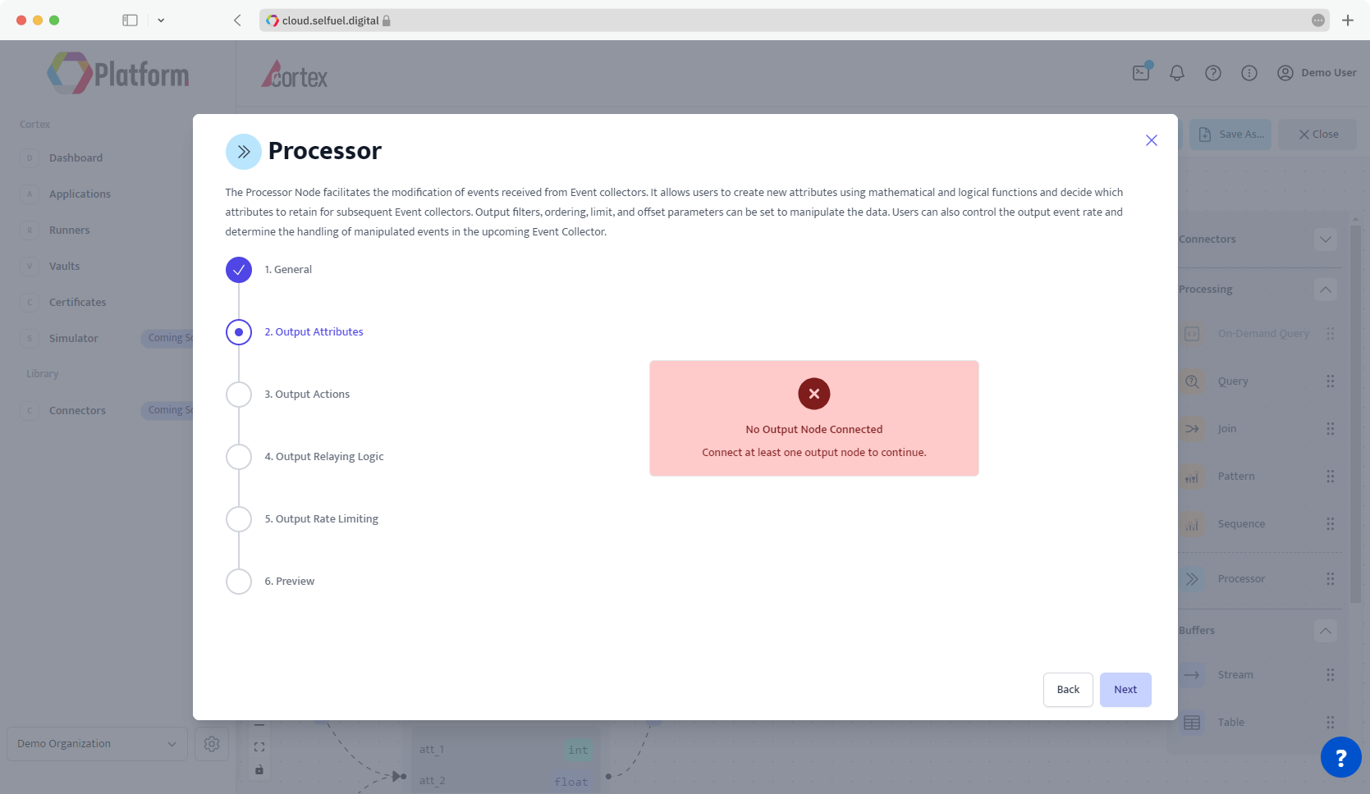
Task: Click the active Output Attributes step circle
Action: point(239,332)
